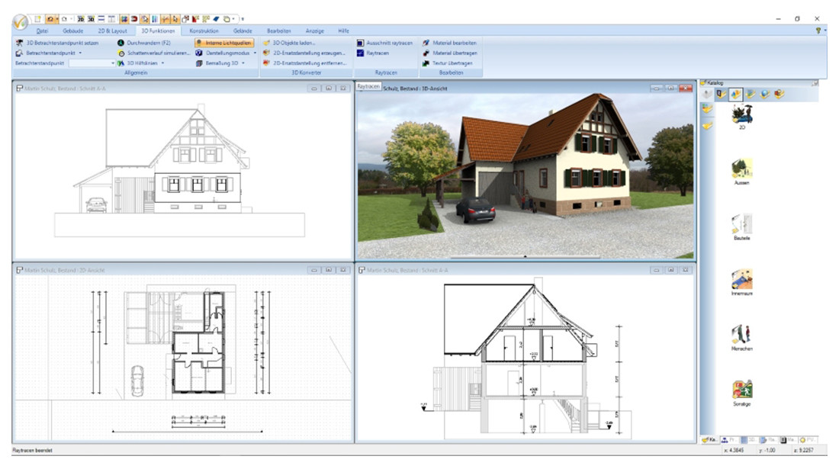The image size is (839, 469).
Task: Click the red book folder icon in Katalog toolbar
Action: [x=779, y=94]
